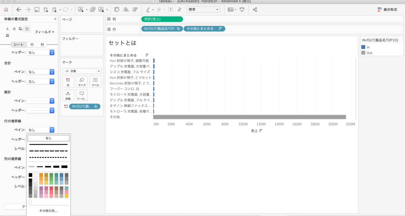405x216 pixels.
Task: Click the 合計(売上) pill on the Columns shelf
Action: (162, 19)
